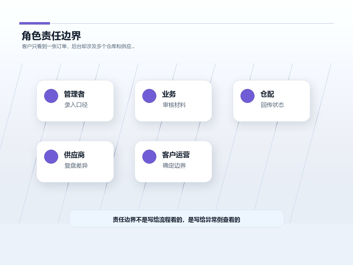The image size is (353, 265).
Task: Click the purple circle beside 仓配
Action: click(247, 96)
